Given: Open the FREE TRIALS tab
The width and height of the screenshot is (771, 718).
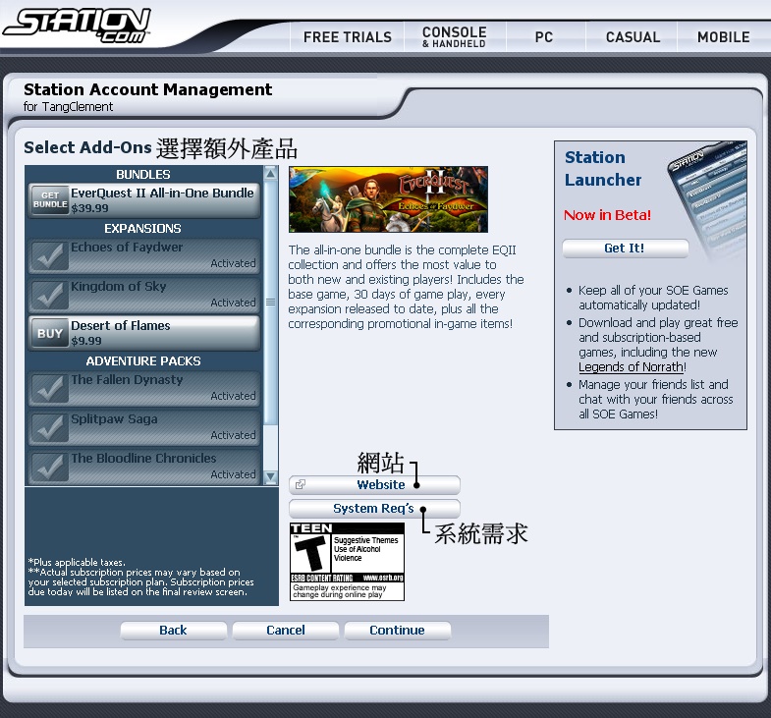Looking at the screenshot, I should 347,37.
